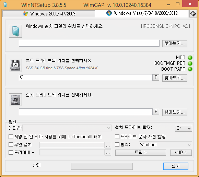The width and height of the screenshot is (199, 177).
Task: Click the MBR green status light
Action: click(190, 58)
